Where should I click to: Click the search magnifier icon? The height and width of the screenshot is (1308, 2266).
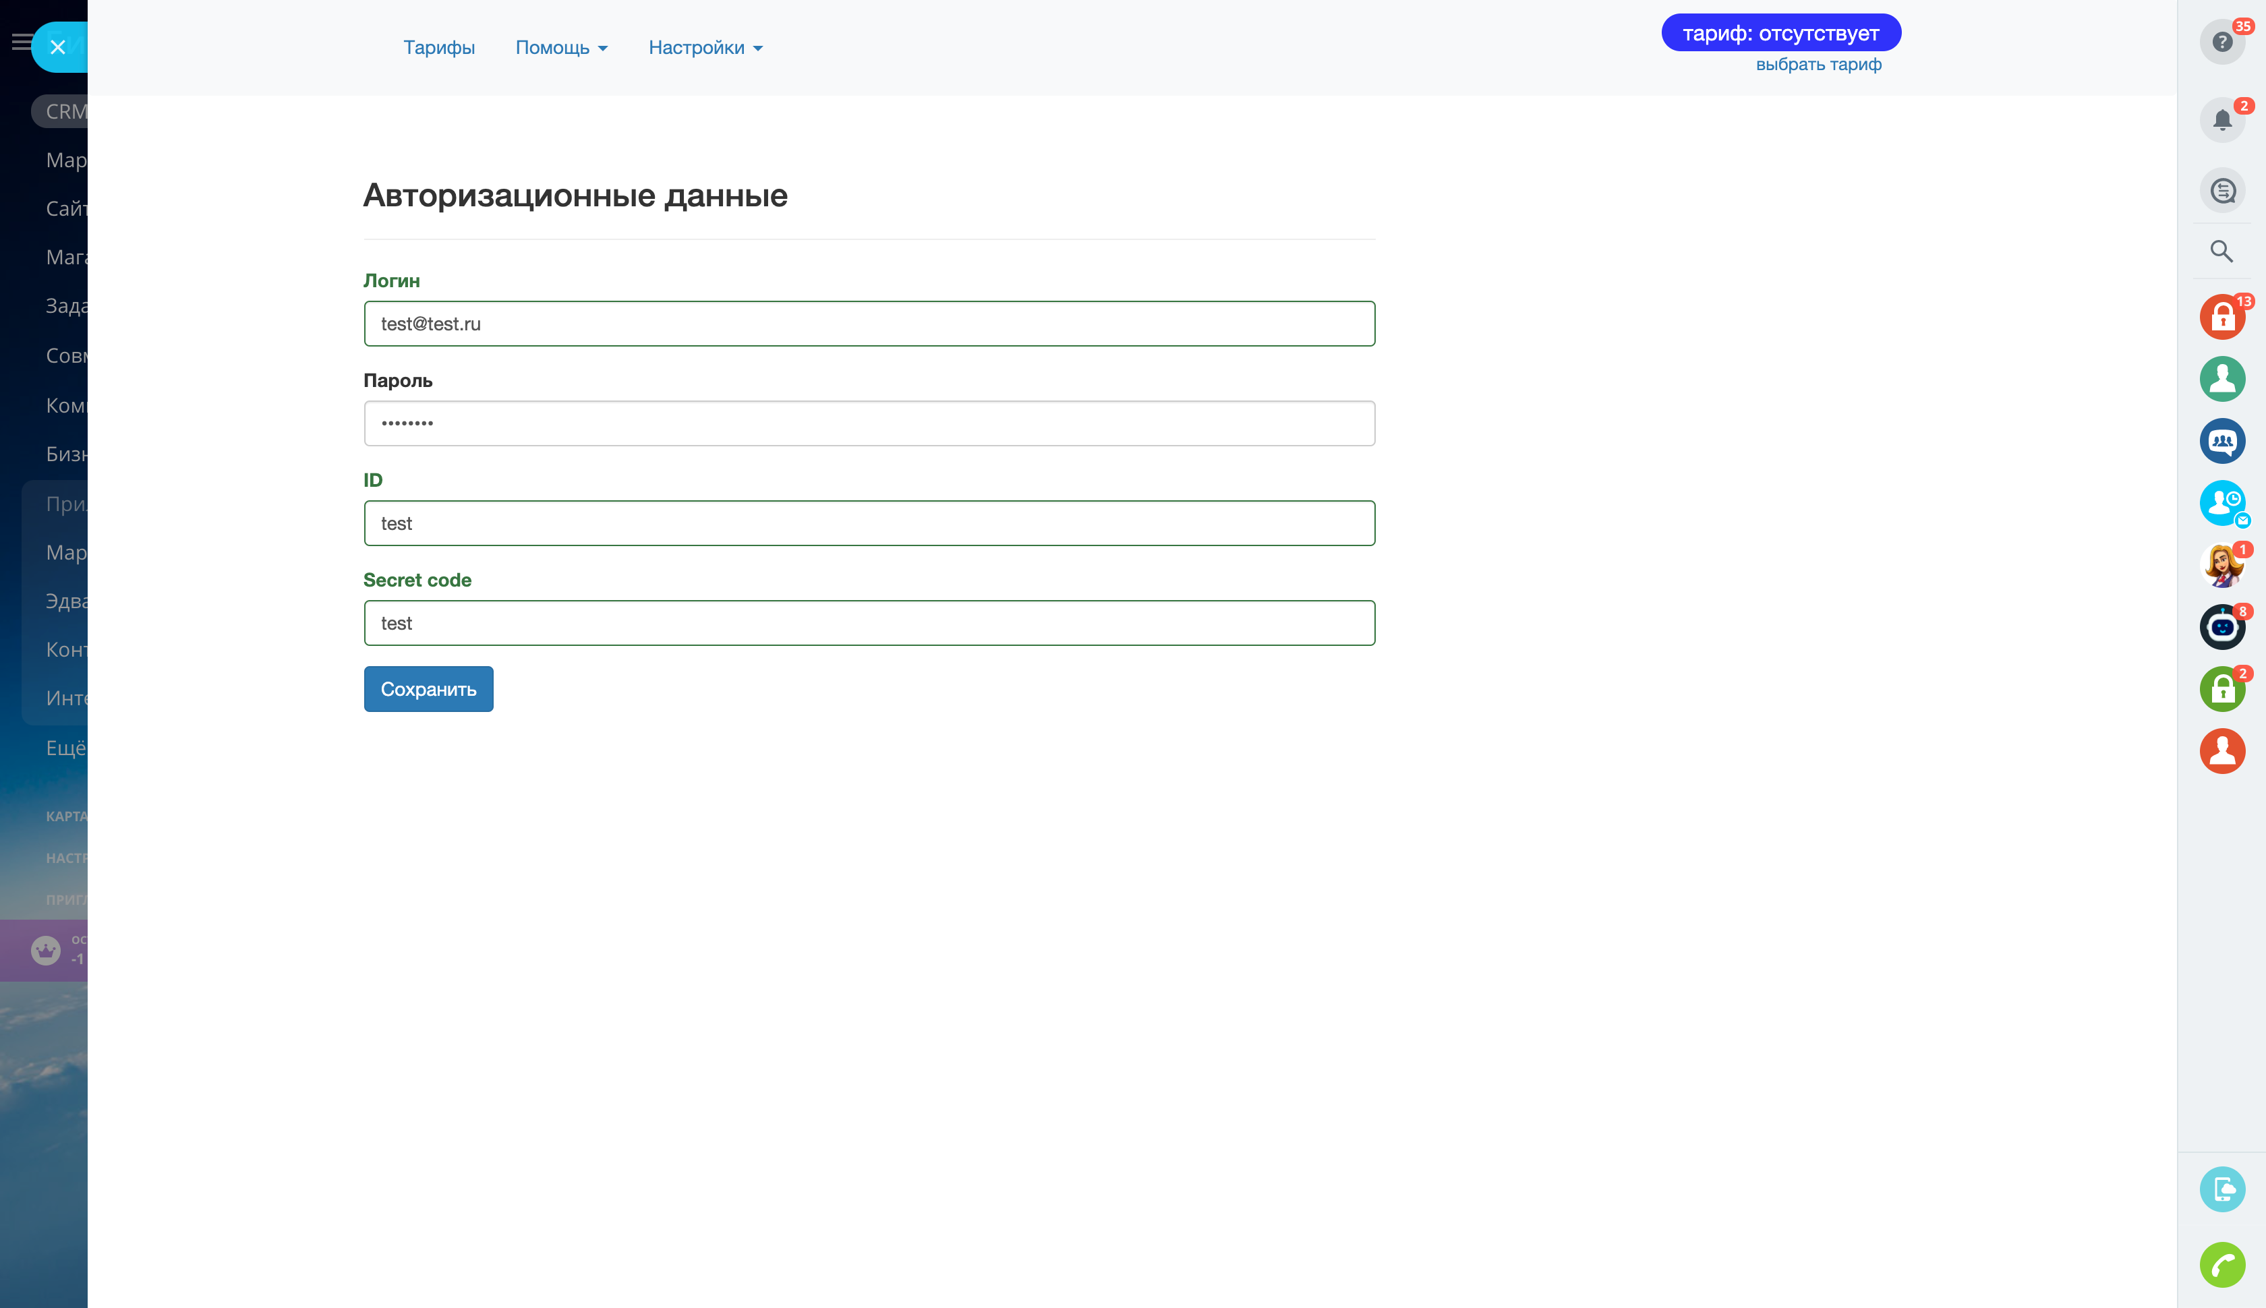[2221, 251]
